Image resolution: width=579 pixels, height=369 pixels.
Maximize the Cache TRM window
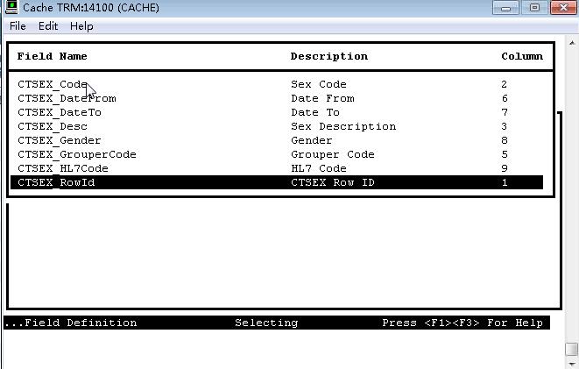534,8
